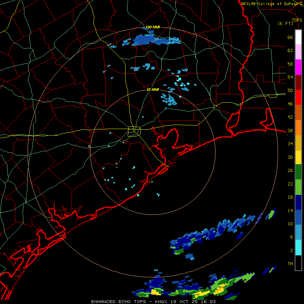Click the 46 value on the scale

pos(290,104)
